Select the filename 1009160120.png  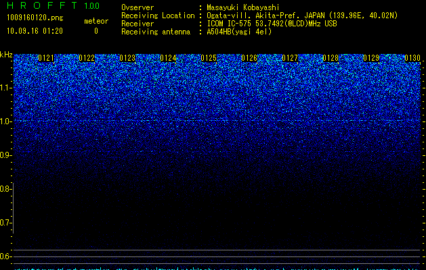click(x=35, y=18)
